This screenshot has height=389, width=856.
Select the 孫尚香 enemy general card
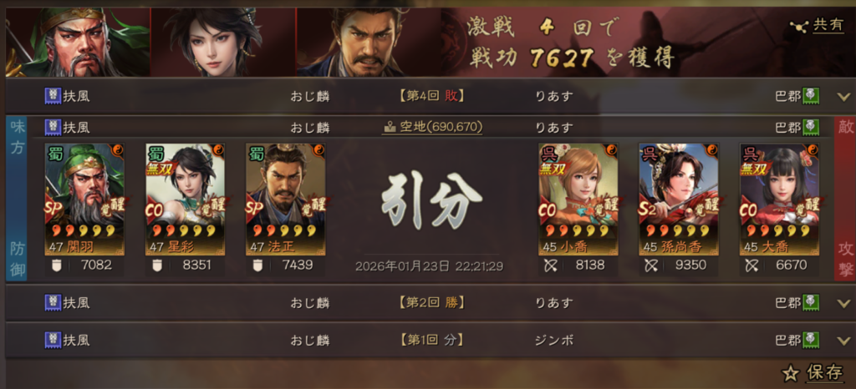pyautogui.click(x=679, y=200)
